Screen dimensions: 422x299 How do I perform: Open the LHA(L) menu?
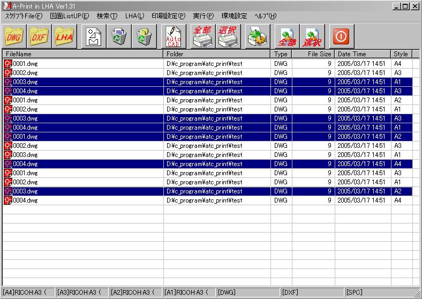click(x=134, y=16)
